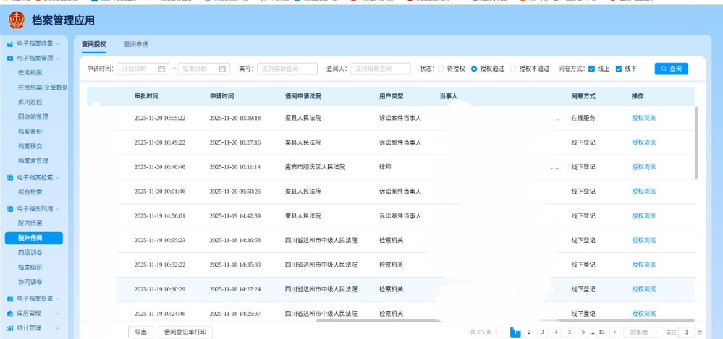Click the 电子档案管理 folder icon
This screenshot has width=723, height=339.
[x=10, y=59]
